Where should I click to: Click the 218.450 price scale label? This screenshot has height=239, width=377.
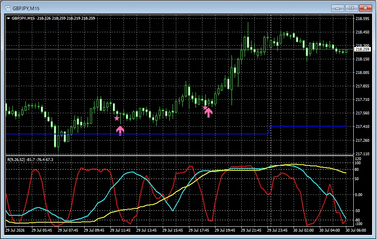(x=362, y=32)
